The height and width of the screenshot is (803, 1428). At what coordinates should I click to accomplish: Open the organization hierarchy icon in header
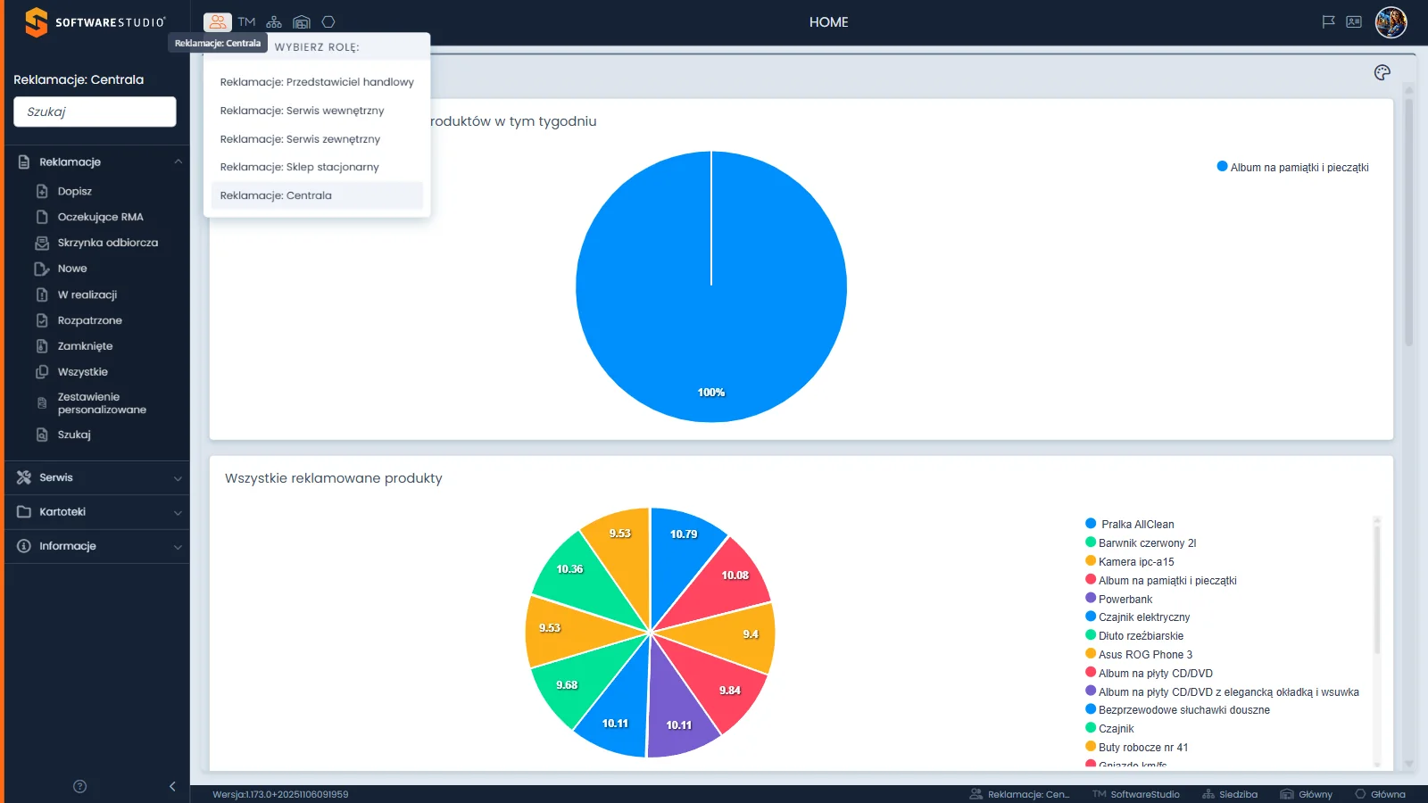[x=274, y=22]
